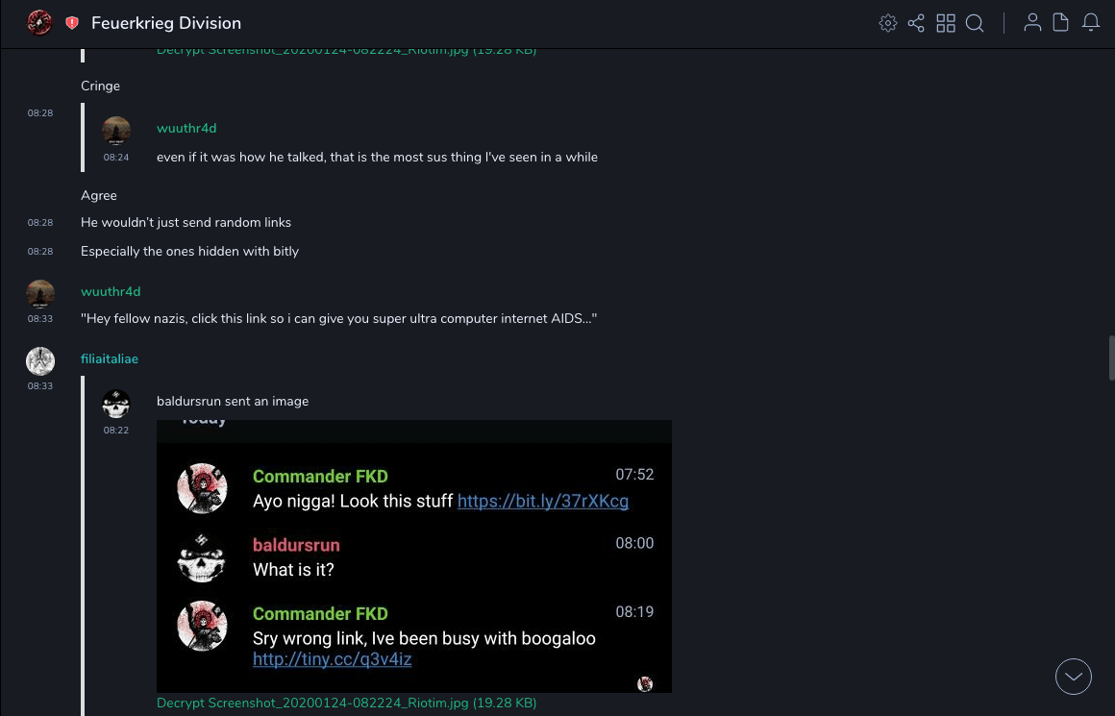Screen dimensions: 1115x716
Task: Click the room avatar in the header
Action: [x=39, y=23]
